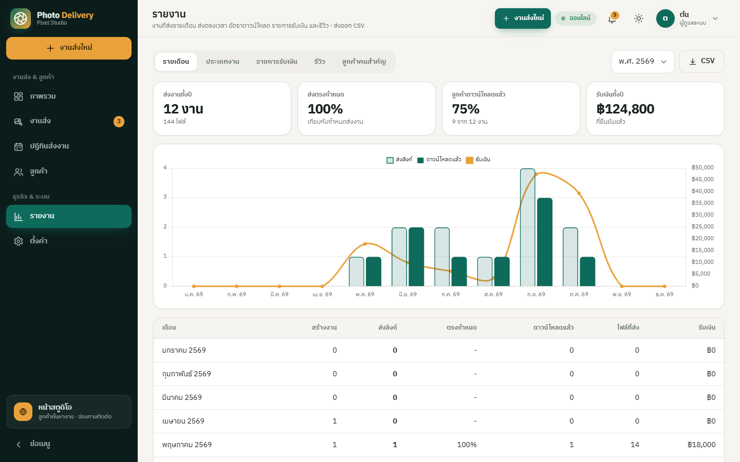Click badge 3 on งานส่ง
The image size is (740, 462).
pyautogui.click(x=119, y=122)
